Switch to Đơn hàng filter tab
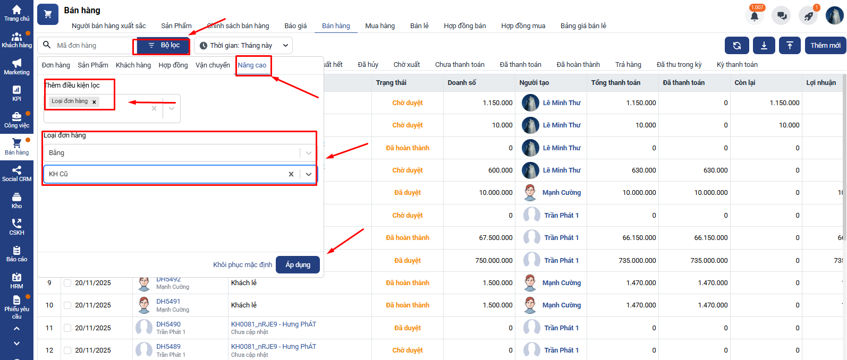Screen dimensions: 847x360 (56, 65)
